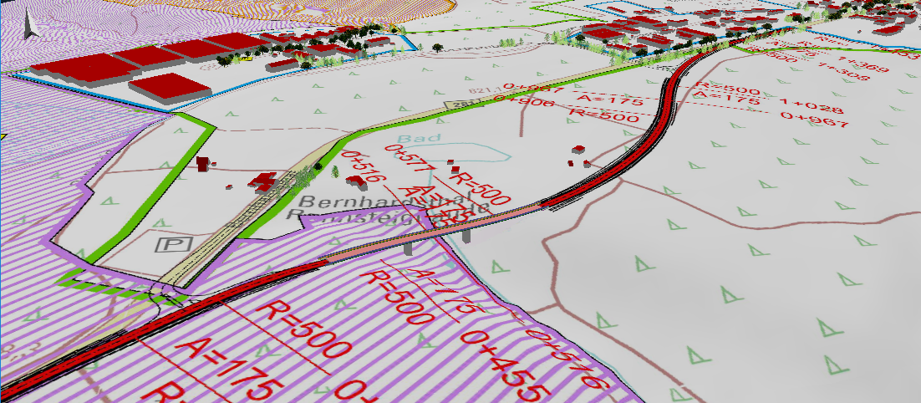Select the bridge pier under the road
The height and width of the screenshot is (403, 921).
click(x=407, y=247)
